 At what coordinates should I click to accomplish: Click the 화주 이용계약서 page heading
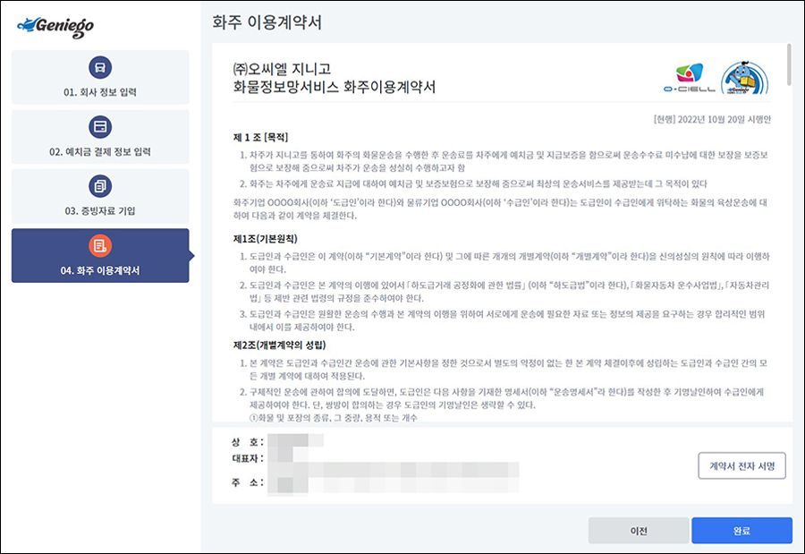pyautogui.click(x=267, y=22)
